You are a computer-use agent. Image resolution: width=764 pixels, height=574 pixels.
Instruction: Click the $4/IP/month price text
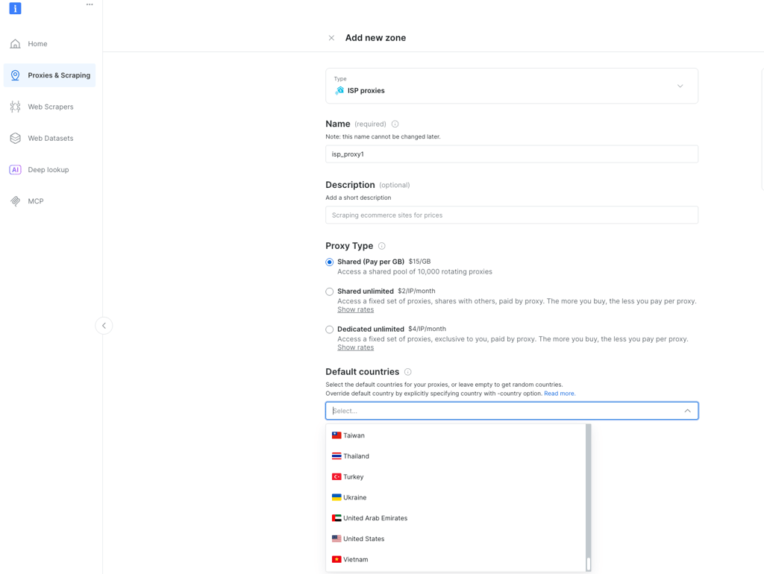[x=428, y=329]
